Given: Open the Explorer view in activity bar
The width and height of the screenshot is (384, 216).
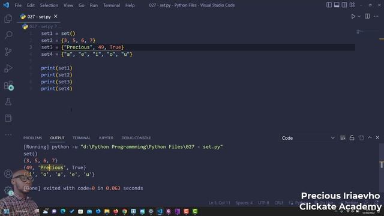Looking at the screenshot, I should click(8, 19).
